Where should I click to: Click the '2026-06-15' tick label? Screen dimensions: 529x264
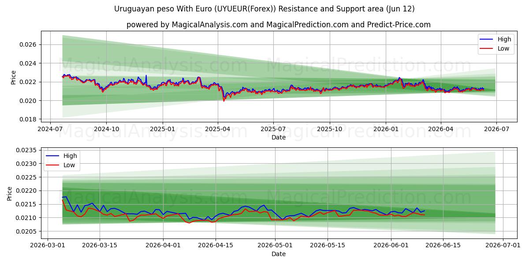pos(443,246)
